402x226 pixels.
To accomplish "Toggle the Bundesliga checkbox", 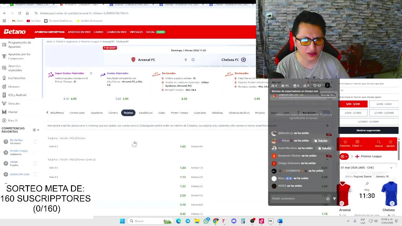I will pyautogui.click(x=35, y=142).
